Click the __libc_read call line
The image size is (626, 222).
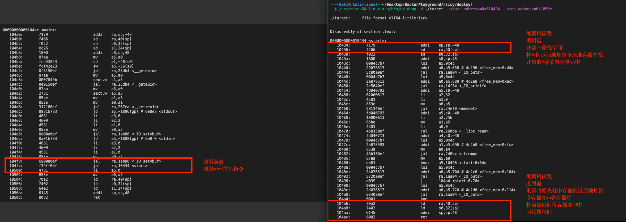click(463, 131)
